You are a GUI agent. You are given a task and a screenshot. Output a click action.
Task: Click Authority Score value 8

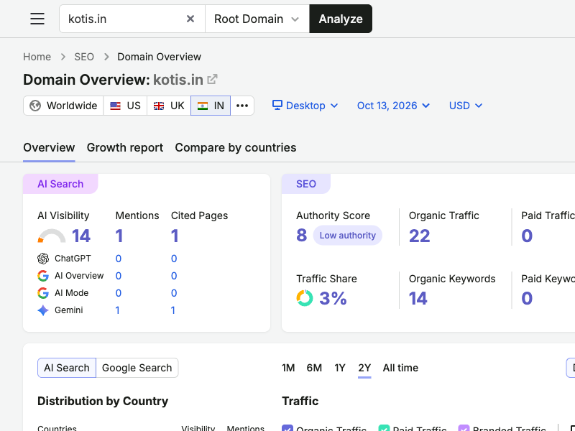[x=301, y=236]
